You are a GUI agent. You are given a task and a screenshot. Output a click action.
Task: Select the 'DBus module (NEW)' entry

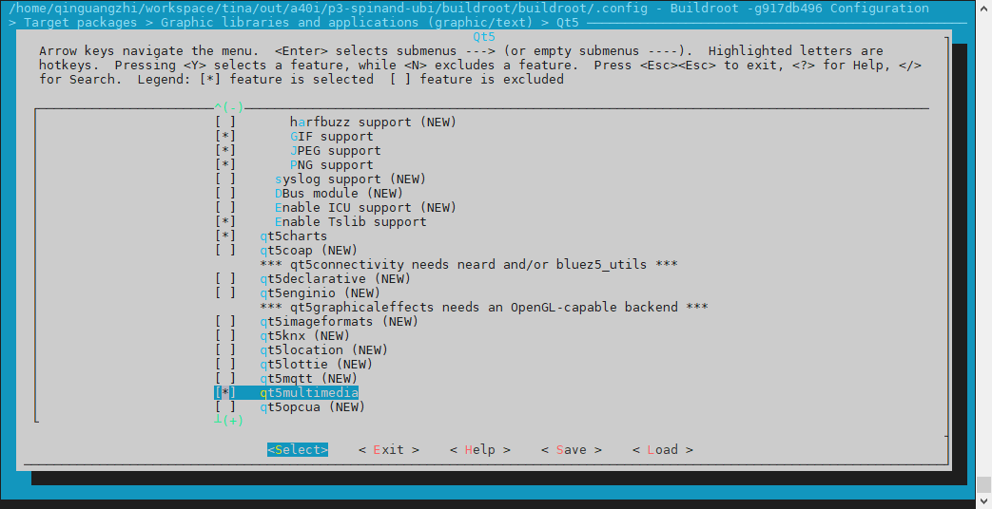click(340, 193)
